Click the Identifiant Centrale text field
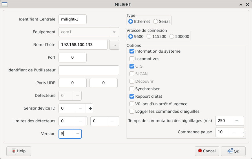Screen dimensions: 252x159 point(72,19)
